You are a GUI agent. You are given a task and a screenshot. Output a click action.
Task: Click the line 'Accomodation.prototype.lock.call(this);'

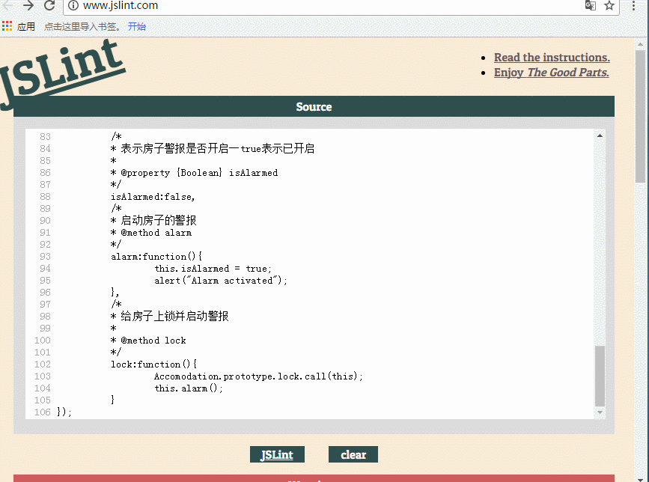(259, 376)
